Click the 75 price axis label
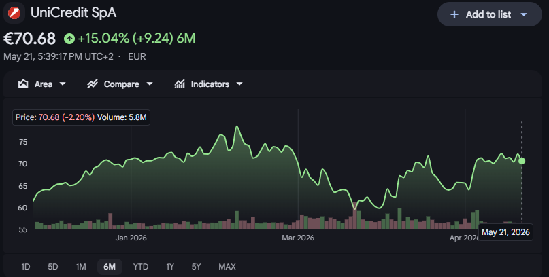The height and width of the screenshot is (277, 549). (x=22, y=142)
